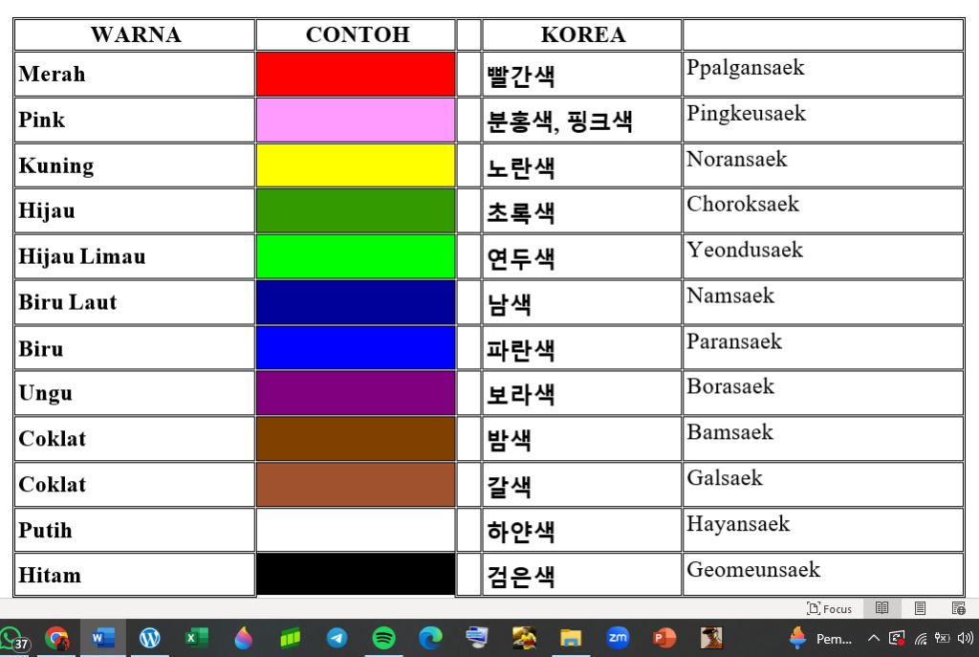Click the red Merah color cell
The width and height of the screenshot is (979, 657).
356,75
